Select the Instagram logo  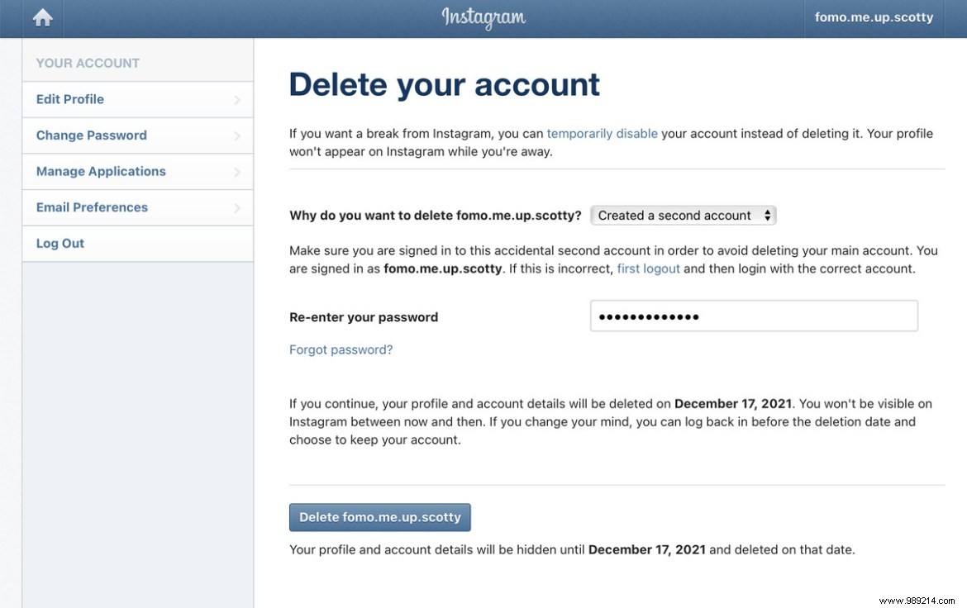483,17
